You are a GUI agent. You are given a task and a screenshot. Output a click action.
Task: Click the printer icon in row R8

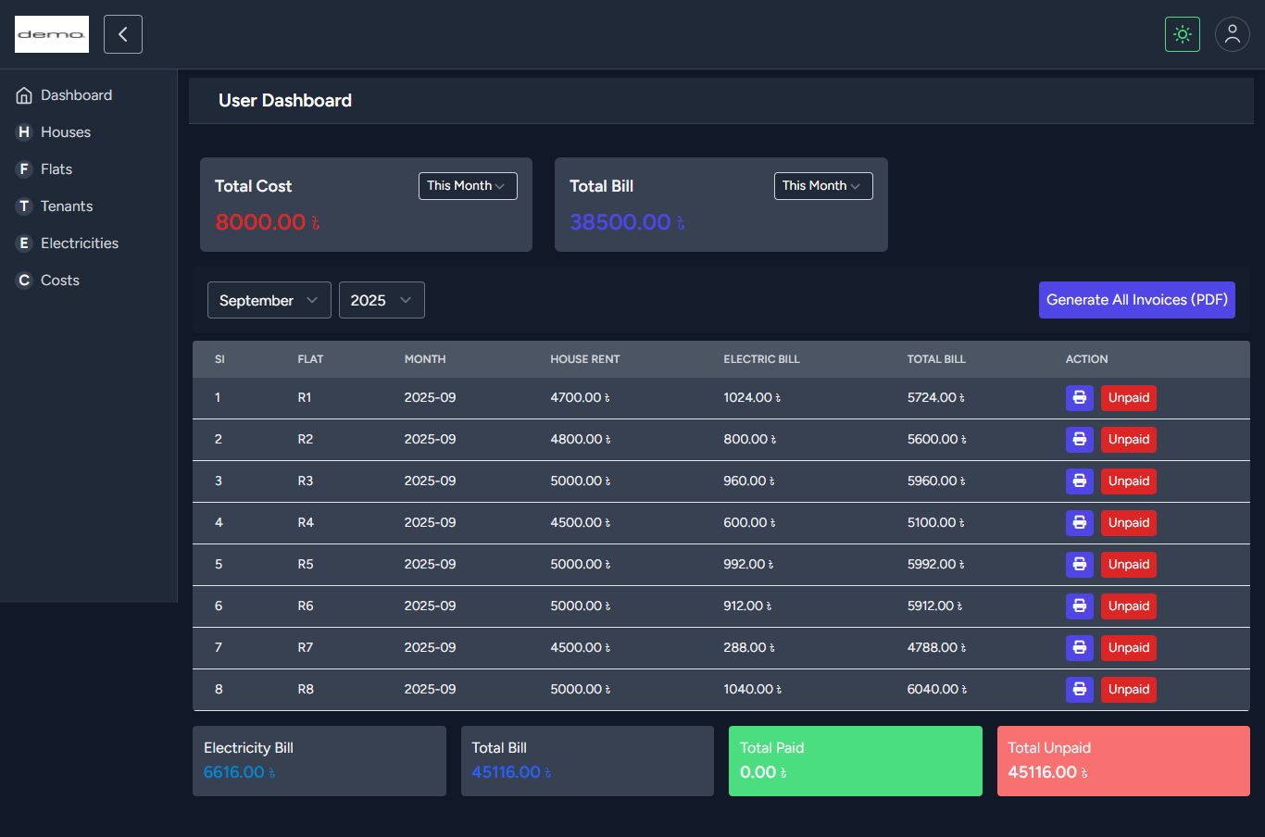[x=1079, y=690]
